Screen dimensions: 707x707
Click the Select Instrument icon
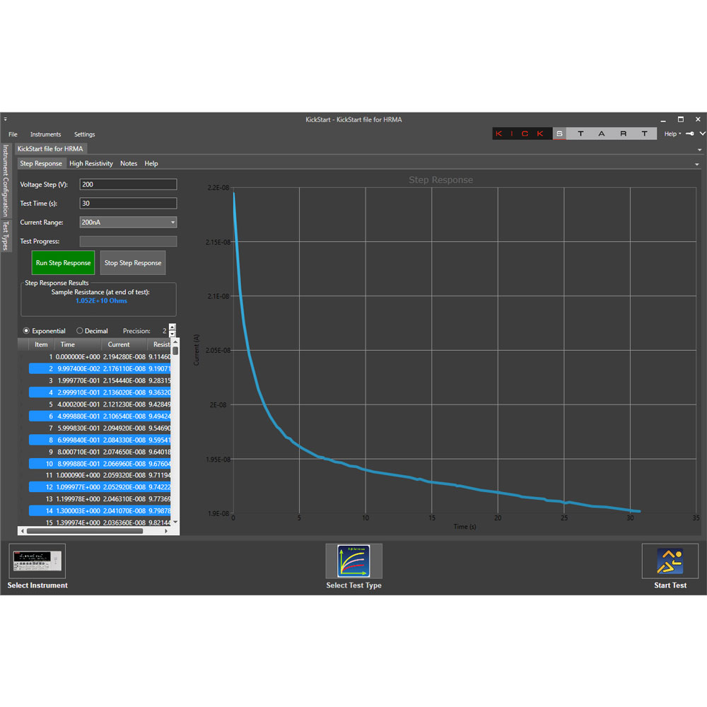(x=37, y=561)
